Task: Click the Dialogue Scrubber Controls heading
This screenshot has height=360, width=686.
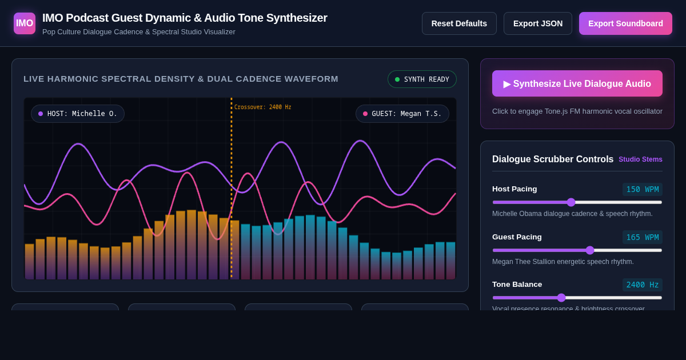Action: point(553,159)
